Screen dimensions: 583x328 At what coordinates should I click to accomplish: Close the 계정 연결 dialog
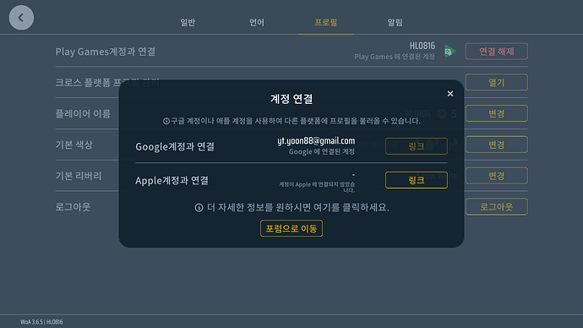450,94
